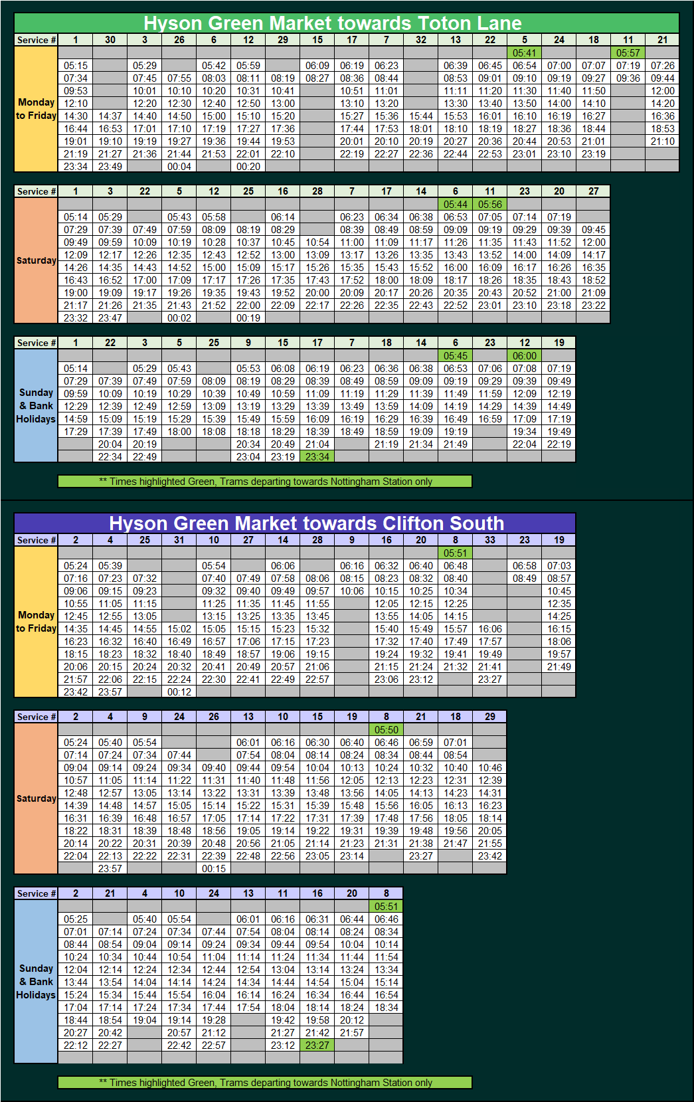Click 'Service #' header of Toton Lane Monday-Friday table

point(37,40)
